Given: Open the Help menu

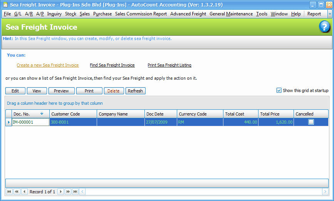Looking at the screenshot, I should (296, 14).
